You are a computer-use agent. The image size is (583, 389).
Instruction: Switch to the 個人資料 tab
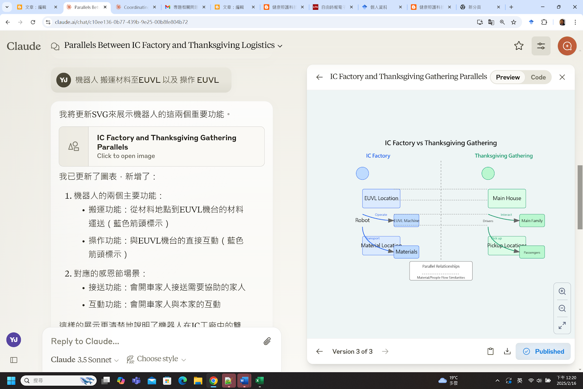[382, 7]
